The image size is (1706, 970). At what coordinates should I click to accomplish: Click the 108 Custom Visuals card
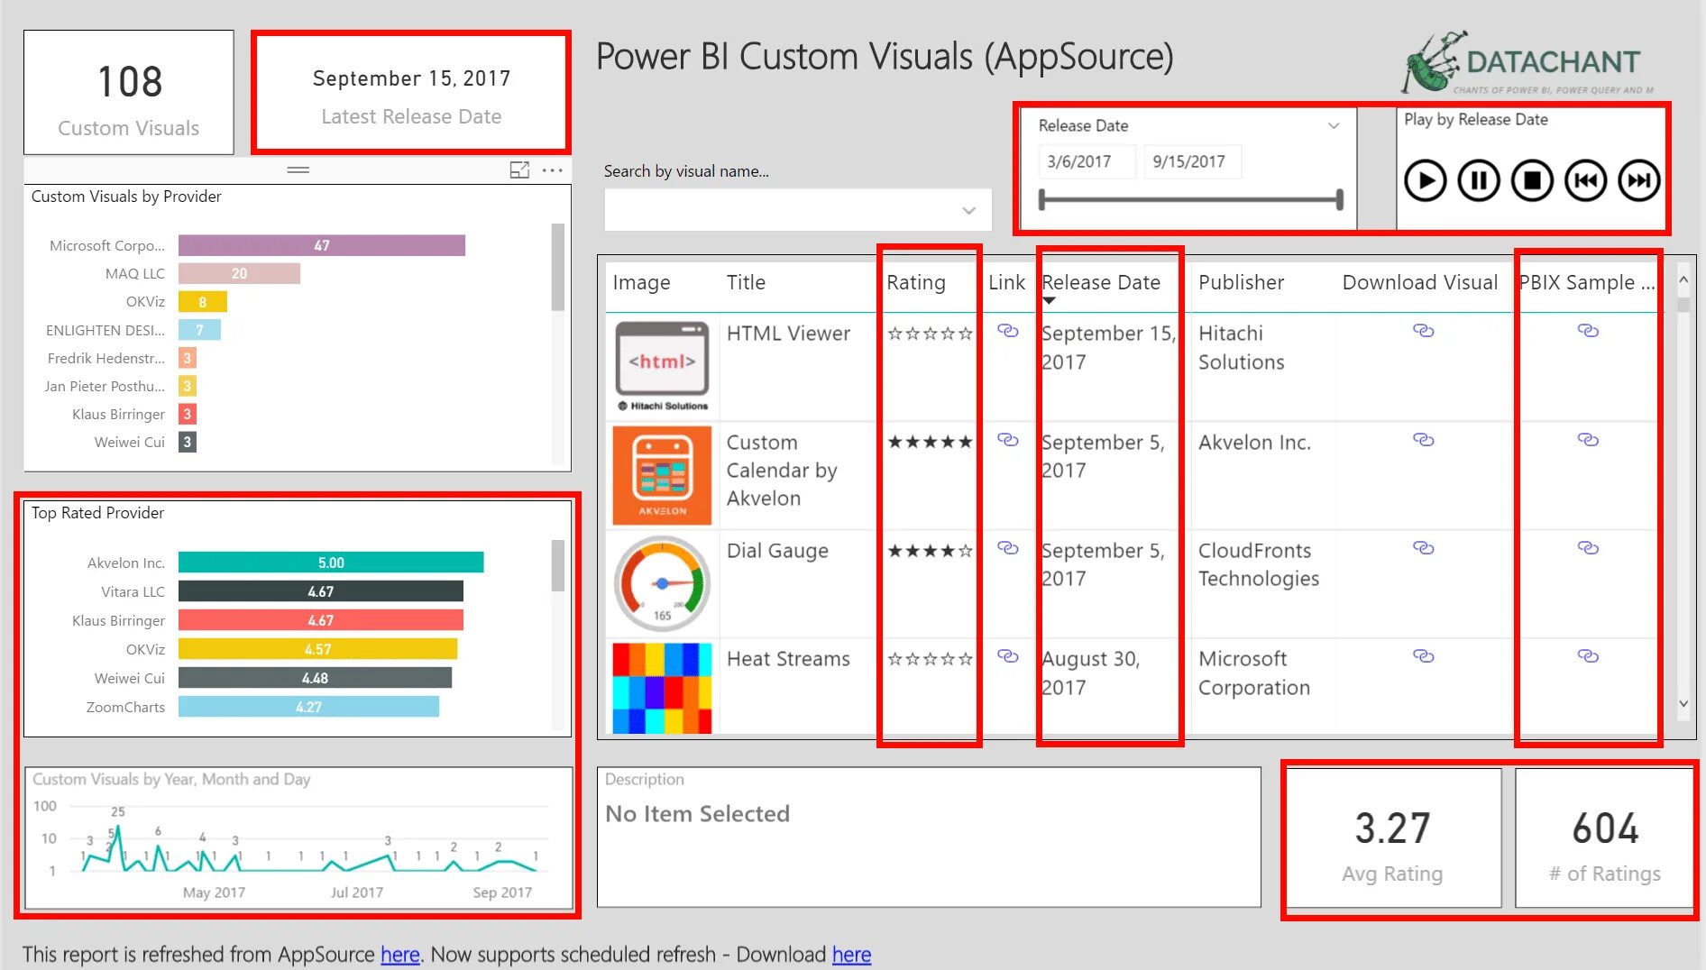(x=129, y=92)
